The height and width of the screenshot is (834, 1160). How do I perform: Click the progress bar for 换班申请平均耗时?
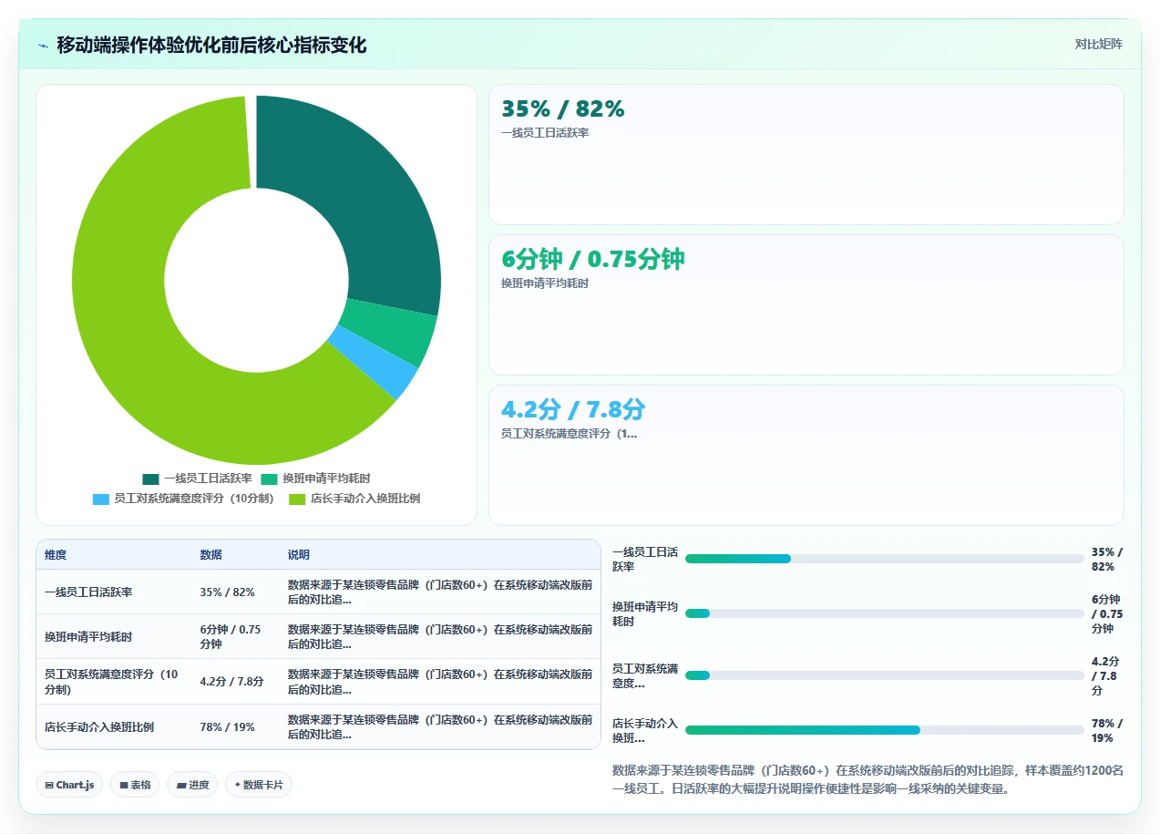coord(885,613)
